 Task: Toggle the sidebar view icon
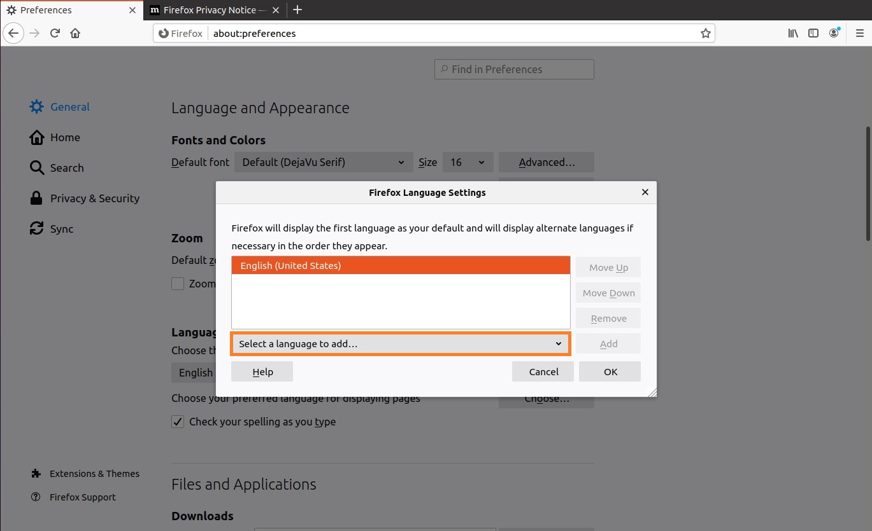coord(813,33)
